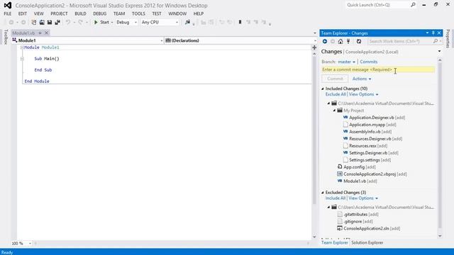Viewport: 454px width, 255px height.
Task: Click the search magnifier in Team Explorer
Action: 435,41
